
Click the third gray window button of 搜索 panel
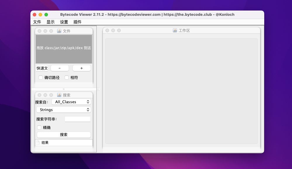pyautogui.click(x=51, y=95)
